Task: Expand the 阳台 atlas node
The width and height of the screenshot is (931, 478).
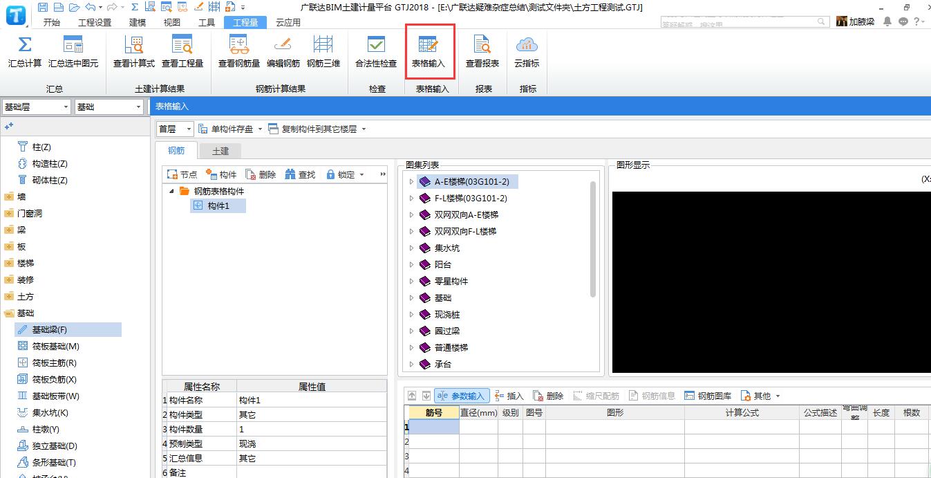Action: pos(412,265)
